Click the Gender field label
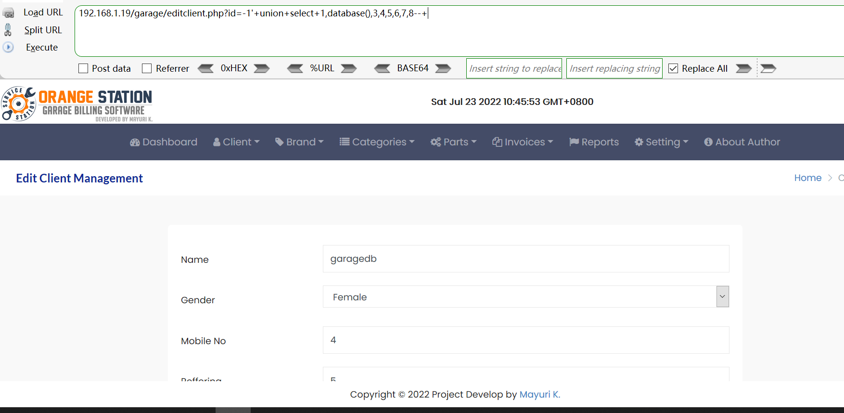 click(198, 300)
